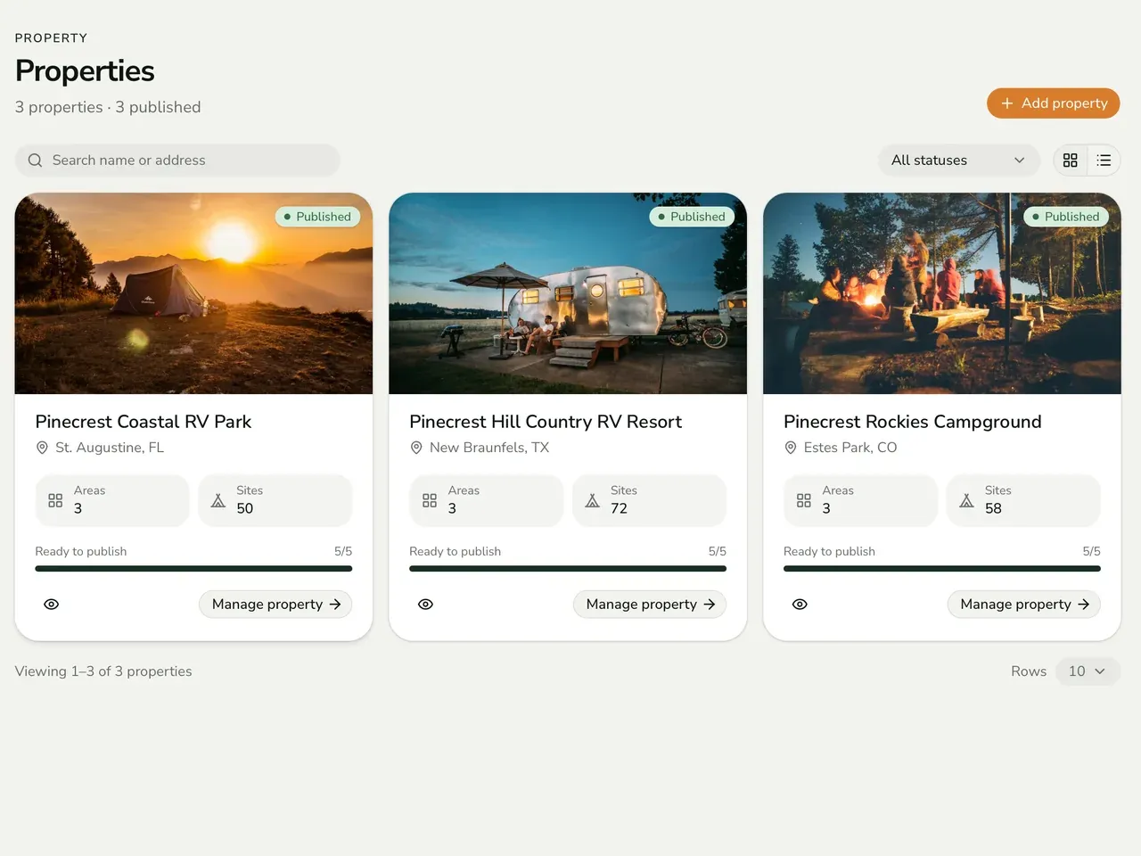
Task: Click the plus icon in Add property
Action: [1007, 103]
